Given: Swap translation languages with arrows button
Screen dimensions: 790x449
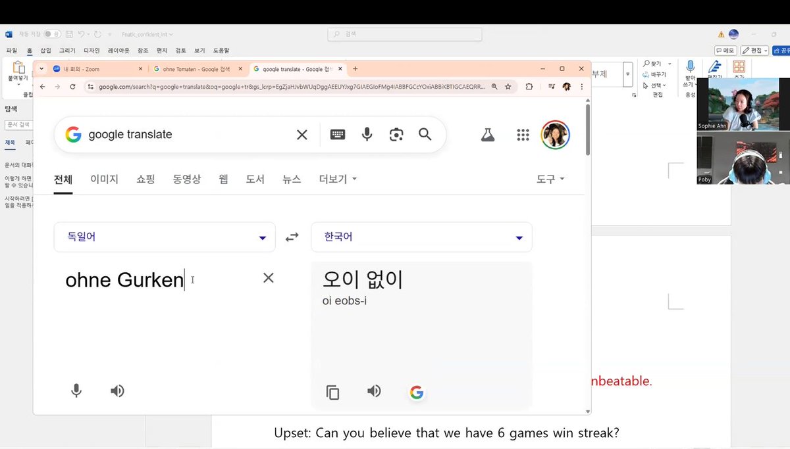Looking at the screenshot, I should pyautogui.click(x=292, y=237).
